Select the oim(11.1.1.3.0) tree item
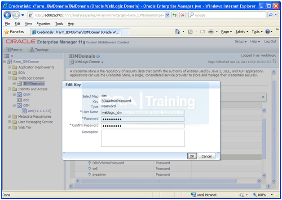The height and width of the screenshot is (200, 282). [x=37, y=111]
